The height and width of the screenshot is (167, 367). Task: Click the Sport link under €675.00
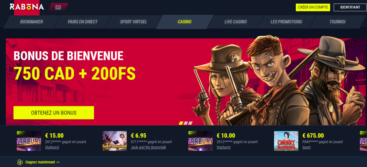(306, 147)
